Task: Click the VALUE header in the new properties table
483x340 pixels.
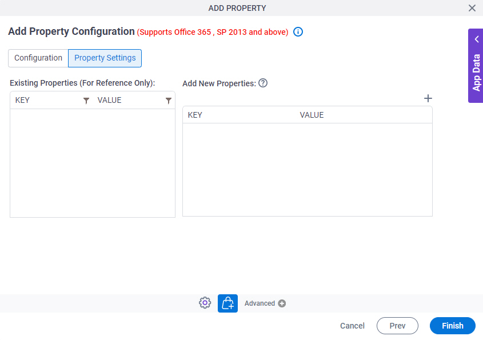Action: point(312,114)
